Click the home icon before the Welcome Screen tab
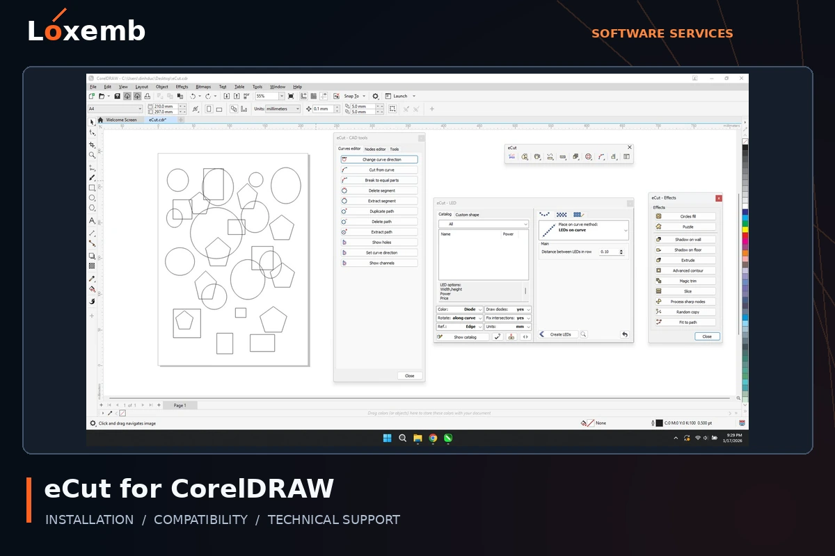Viewport: 835px width, 556px height. coord(100,120)
